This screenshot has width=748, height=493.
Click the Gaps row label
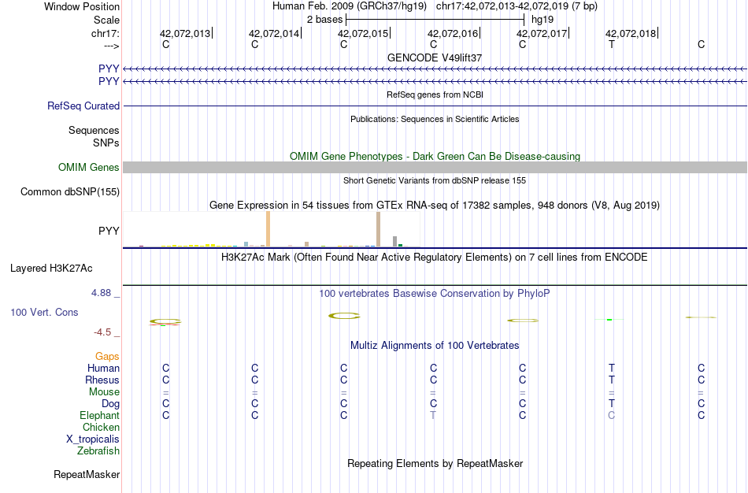pyautogui.click(x=107, y=357)
